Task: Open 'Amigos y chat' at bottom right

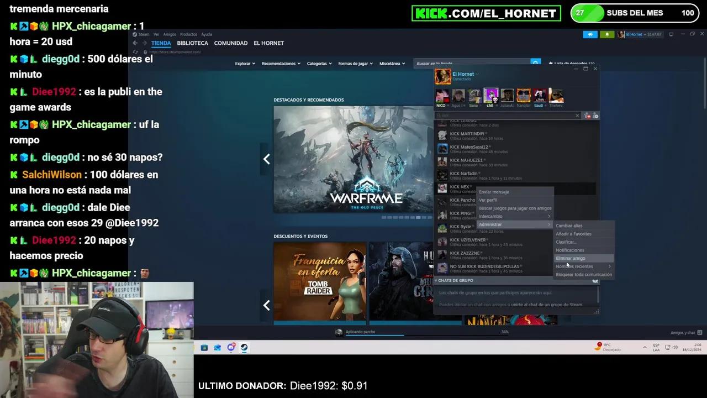Action: tap(686, 333)
